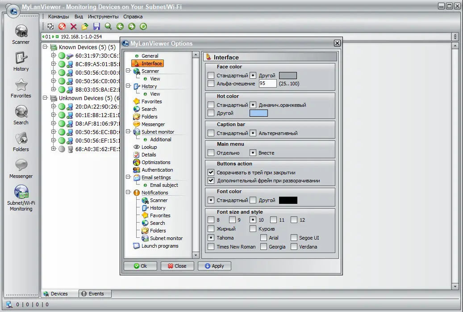Click the save floppy disk toolbar icon
This screenshot has height=312, width=463.
[x=96, y=26]
